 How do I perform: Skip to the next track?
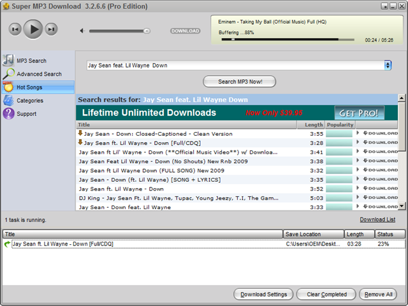[51, 29]
